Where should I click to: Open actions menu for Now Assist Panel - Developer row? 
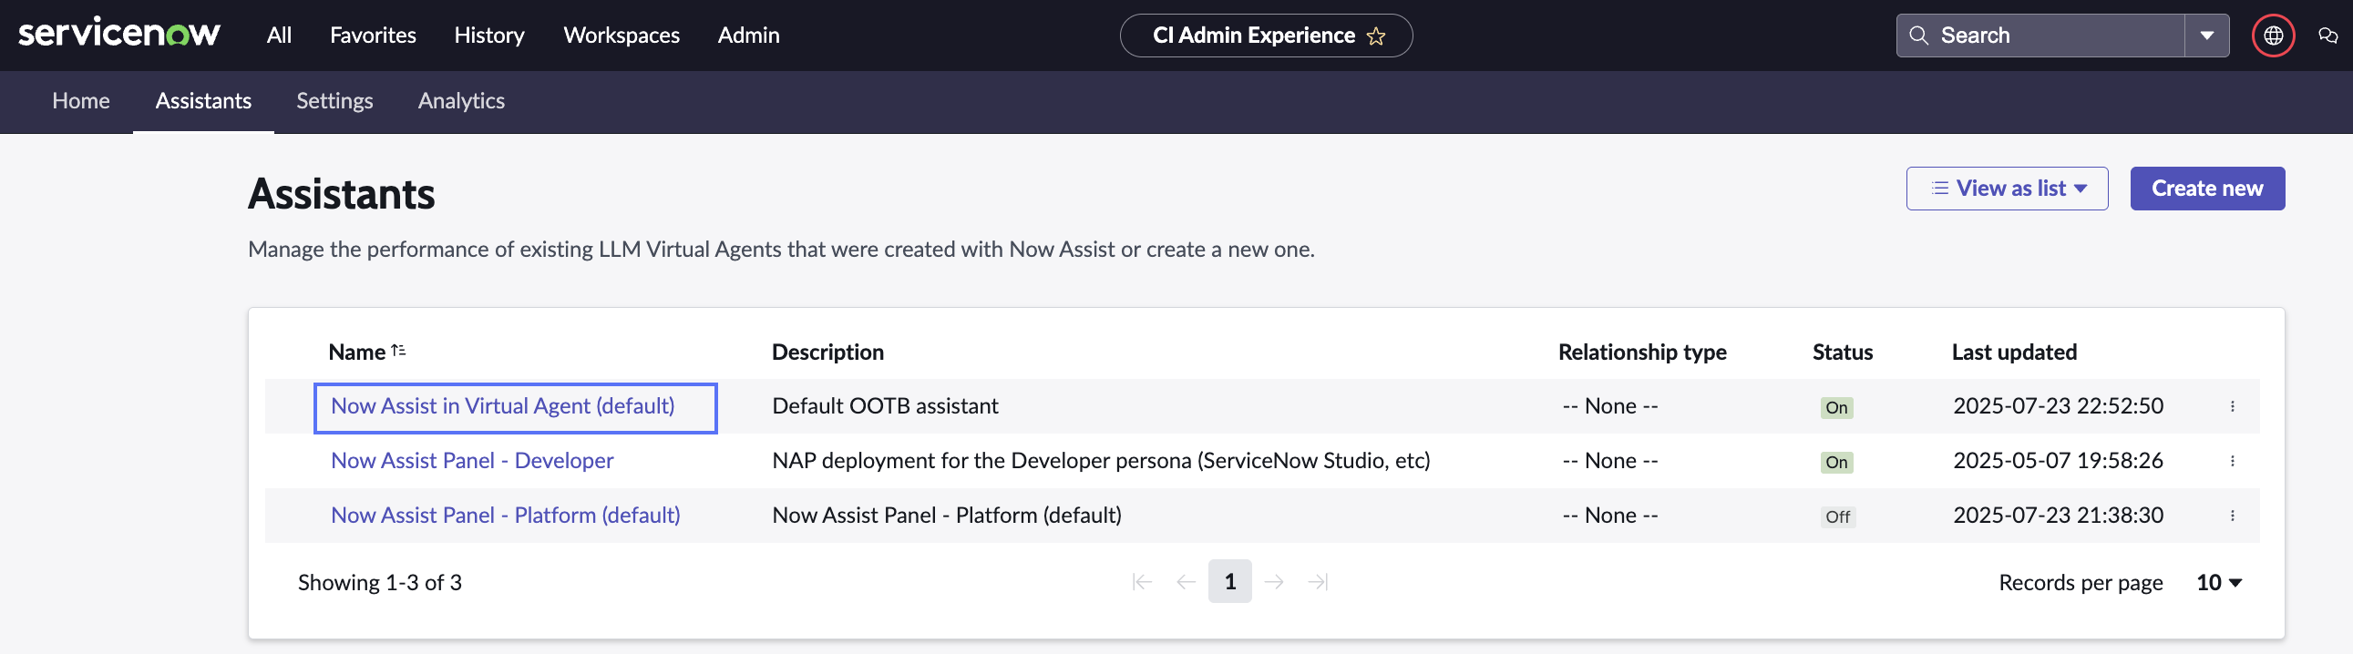2232,461
